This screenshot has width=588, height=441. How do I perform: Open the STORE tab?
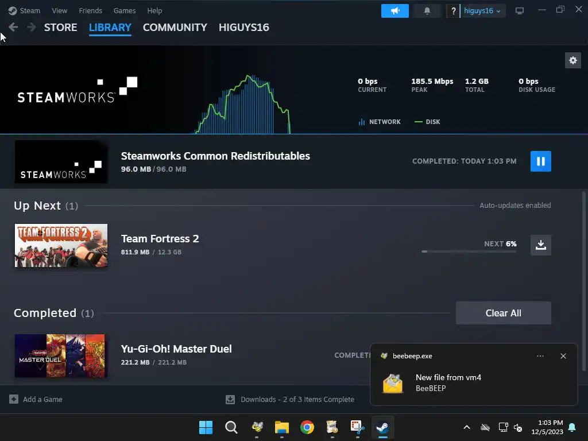(x=60, y=28)
